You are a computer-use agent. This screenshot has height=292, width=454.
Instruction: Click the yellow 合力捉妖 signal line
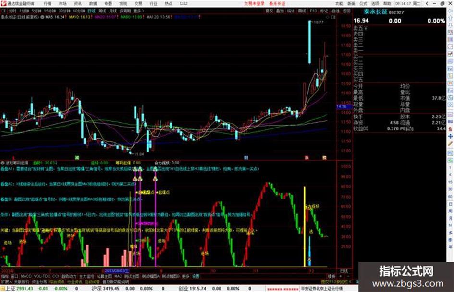coord(304,226)
